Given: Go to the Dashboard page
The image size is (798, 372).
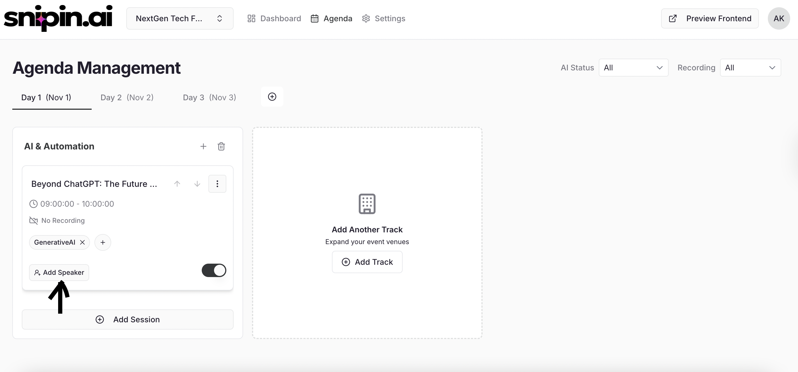Looking at the screenshot, I should pos(274,19).
